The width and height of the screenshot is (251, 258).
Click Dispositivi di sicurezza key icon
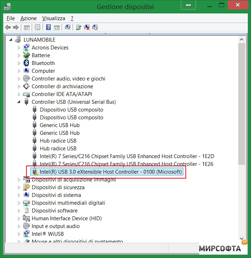26,187
